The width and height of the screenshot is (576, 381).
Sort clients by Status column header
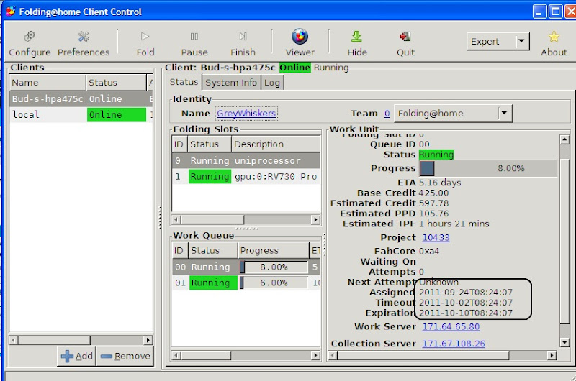point(116,83)
